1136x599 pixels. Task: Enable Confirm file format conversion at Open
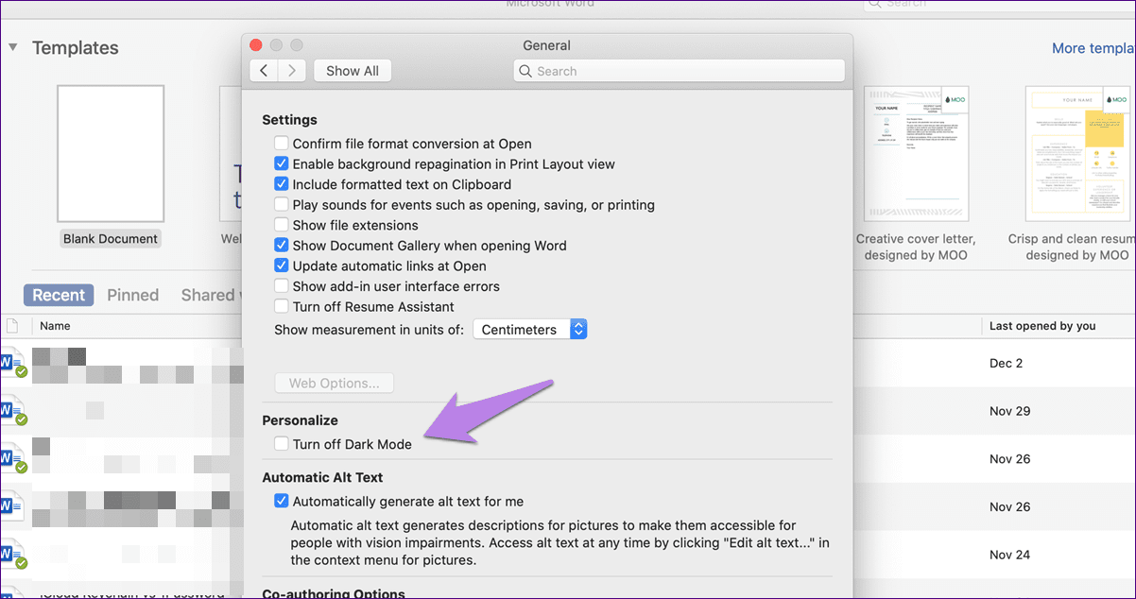(x=282, y=144)
